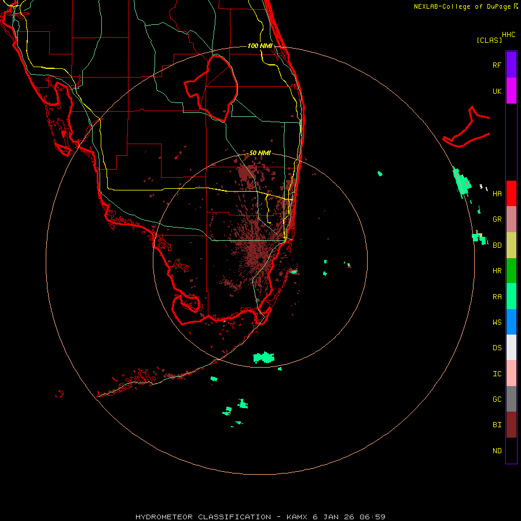Pick the HR green legend swatch
Image resolution: width=521 pixels, height=521 pixels.
click(511, 271)
